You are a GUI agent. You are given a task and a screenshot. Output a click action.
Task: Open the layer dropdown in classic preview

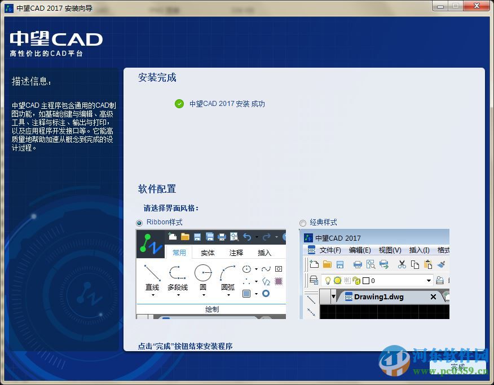(429, 281)
